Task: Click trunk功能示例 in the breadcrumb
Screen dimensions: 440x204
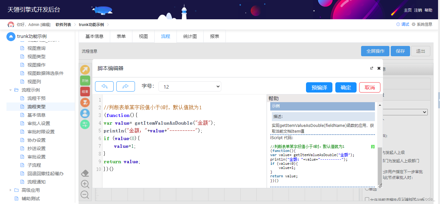Action: pyautogui.click(x=91, y=25)
